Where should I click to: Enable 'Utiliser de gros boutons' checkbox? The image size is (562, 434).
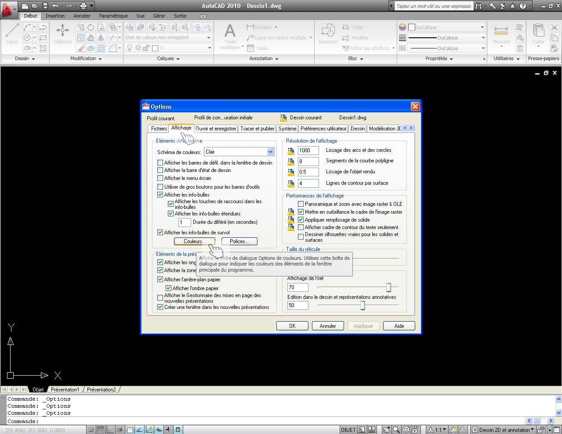(x=160, y=187)
